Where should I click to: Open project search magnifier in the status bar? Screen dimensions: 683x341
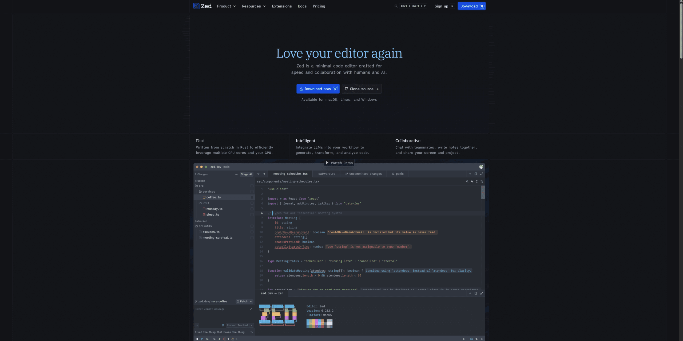[214, 339]
